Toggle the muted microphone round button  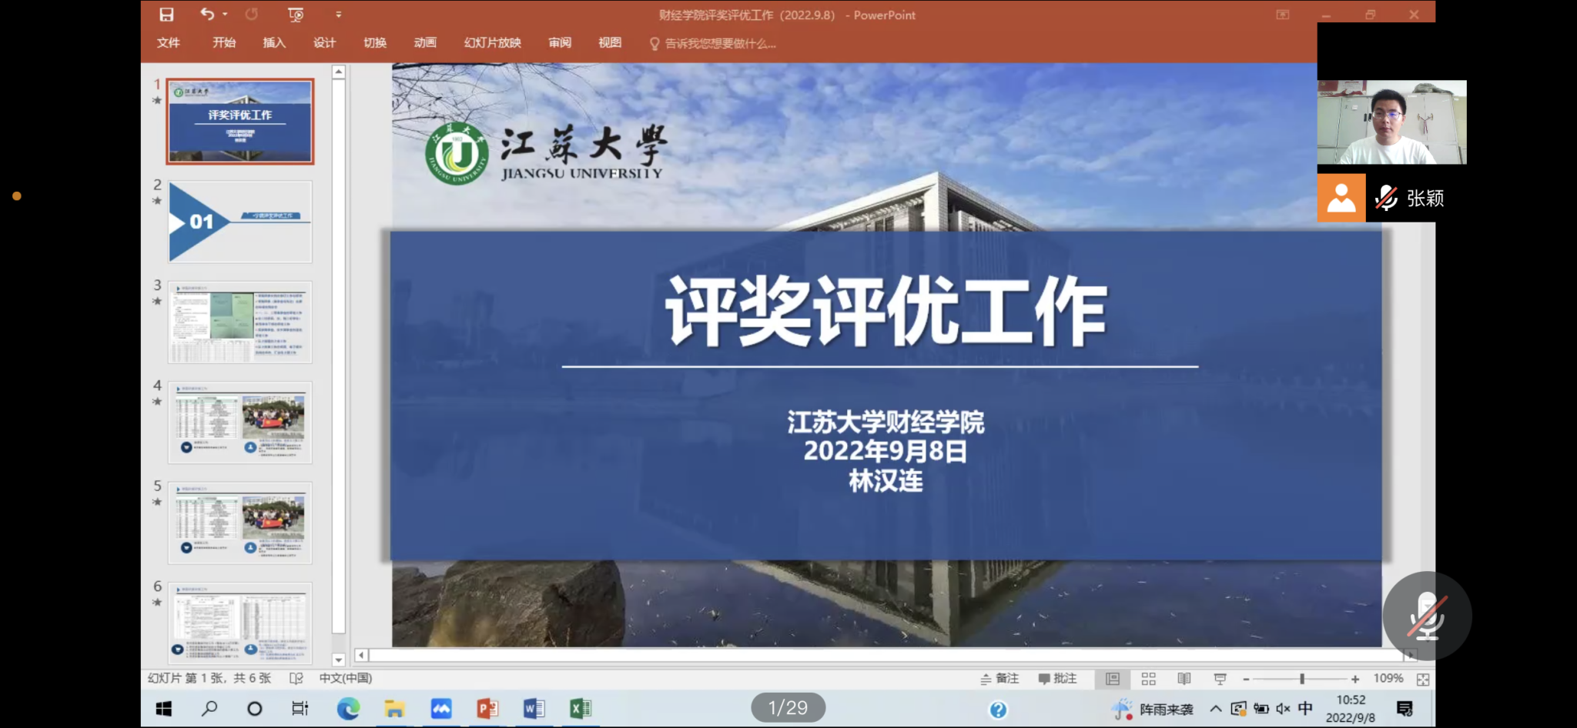click(x=1427, y=616)
